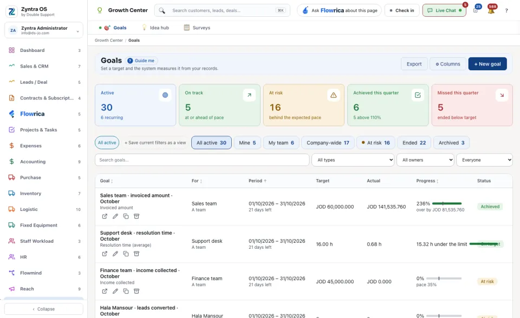
Task: Edit the Sales team invoiced amount goal
Action: click(115, 216)
